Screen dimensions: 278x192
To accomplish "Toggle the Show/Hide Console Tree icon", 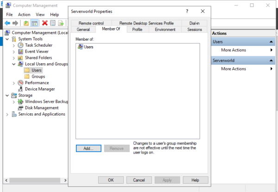I will pos(34,23).
